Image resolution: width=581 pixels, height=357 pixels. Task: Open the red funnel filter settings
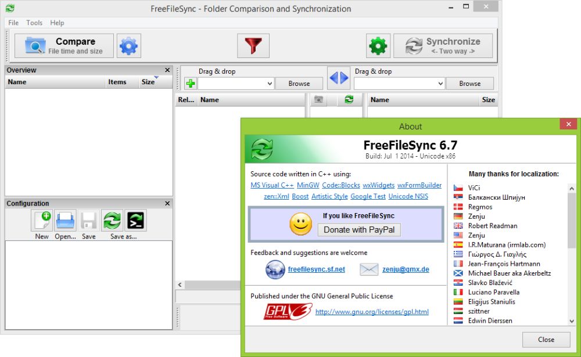click(253, 46)
